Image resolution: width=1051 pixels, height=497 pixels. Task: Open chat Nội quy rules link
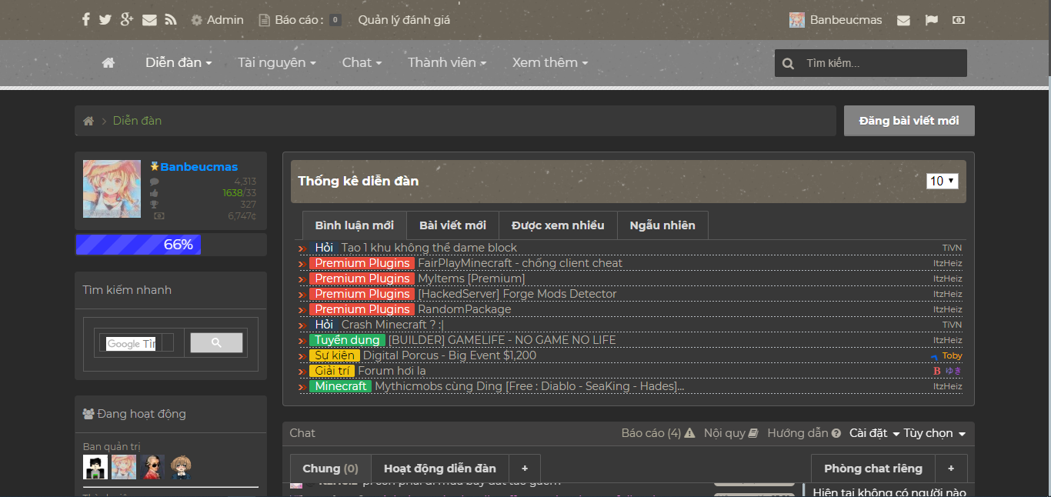tap(731, 433)
